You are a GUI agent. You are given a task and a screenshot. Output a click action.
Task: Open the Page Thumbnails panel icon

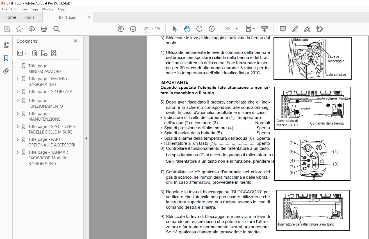tap(6, 45)
